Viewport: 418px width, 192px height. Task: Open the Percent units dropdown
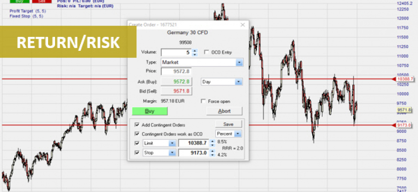(x=238, y=134)
